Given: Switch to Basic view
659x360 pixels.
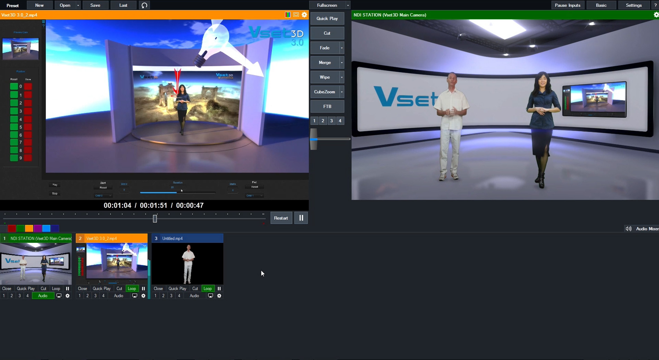Looking at the screenshot, I should pos(601,5).
